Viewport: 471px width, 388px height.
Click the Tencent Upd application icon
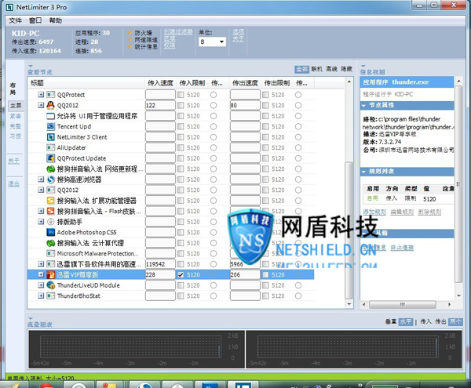click(51, 126)
